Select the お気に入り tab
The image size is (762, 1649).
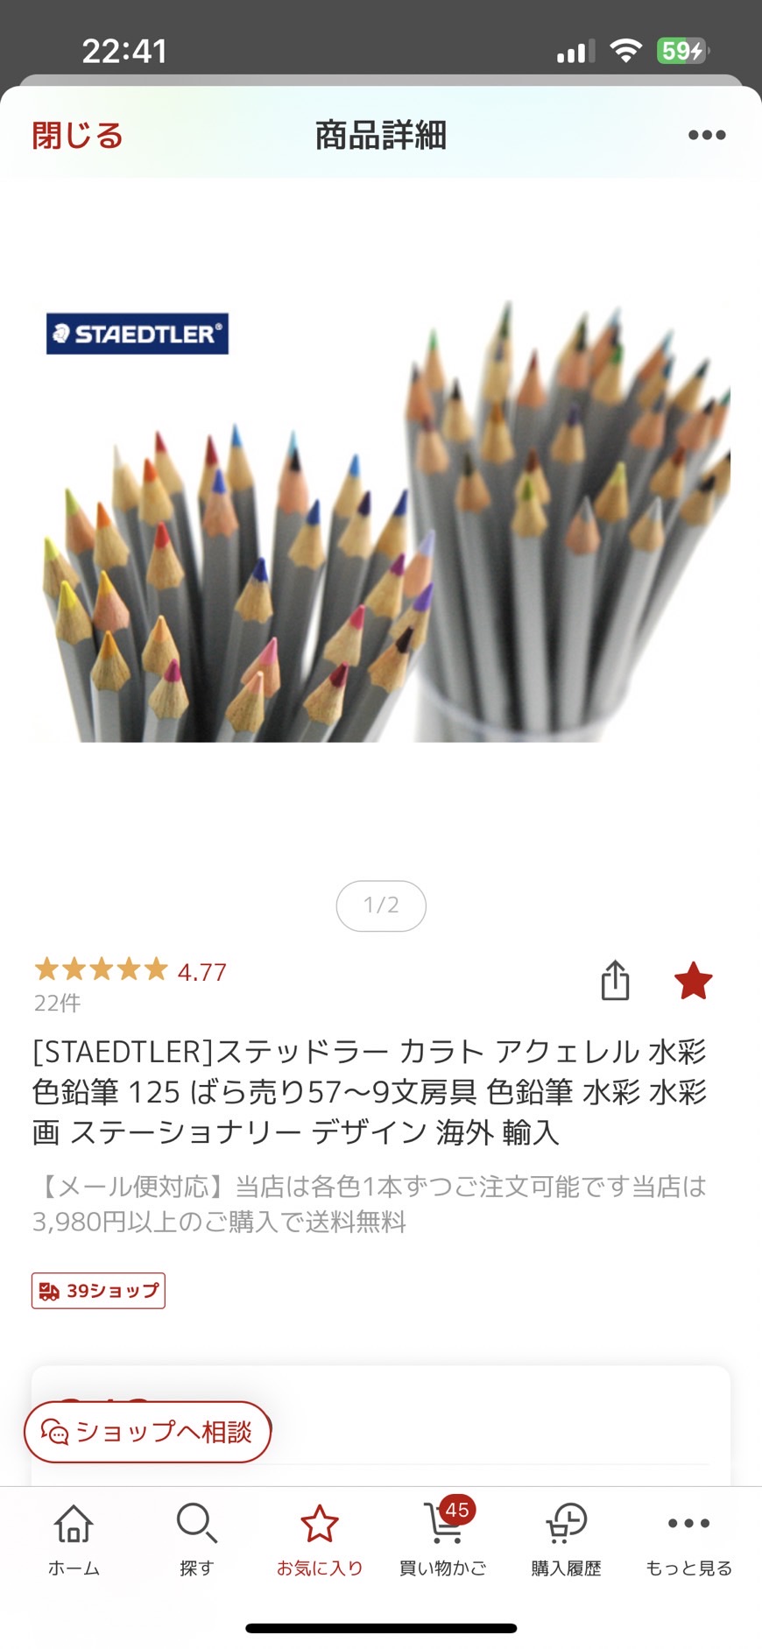pos(320,1540)
